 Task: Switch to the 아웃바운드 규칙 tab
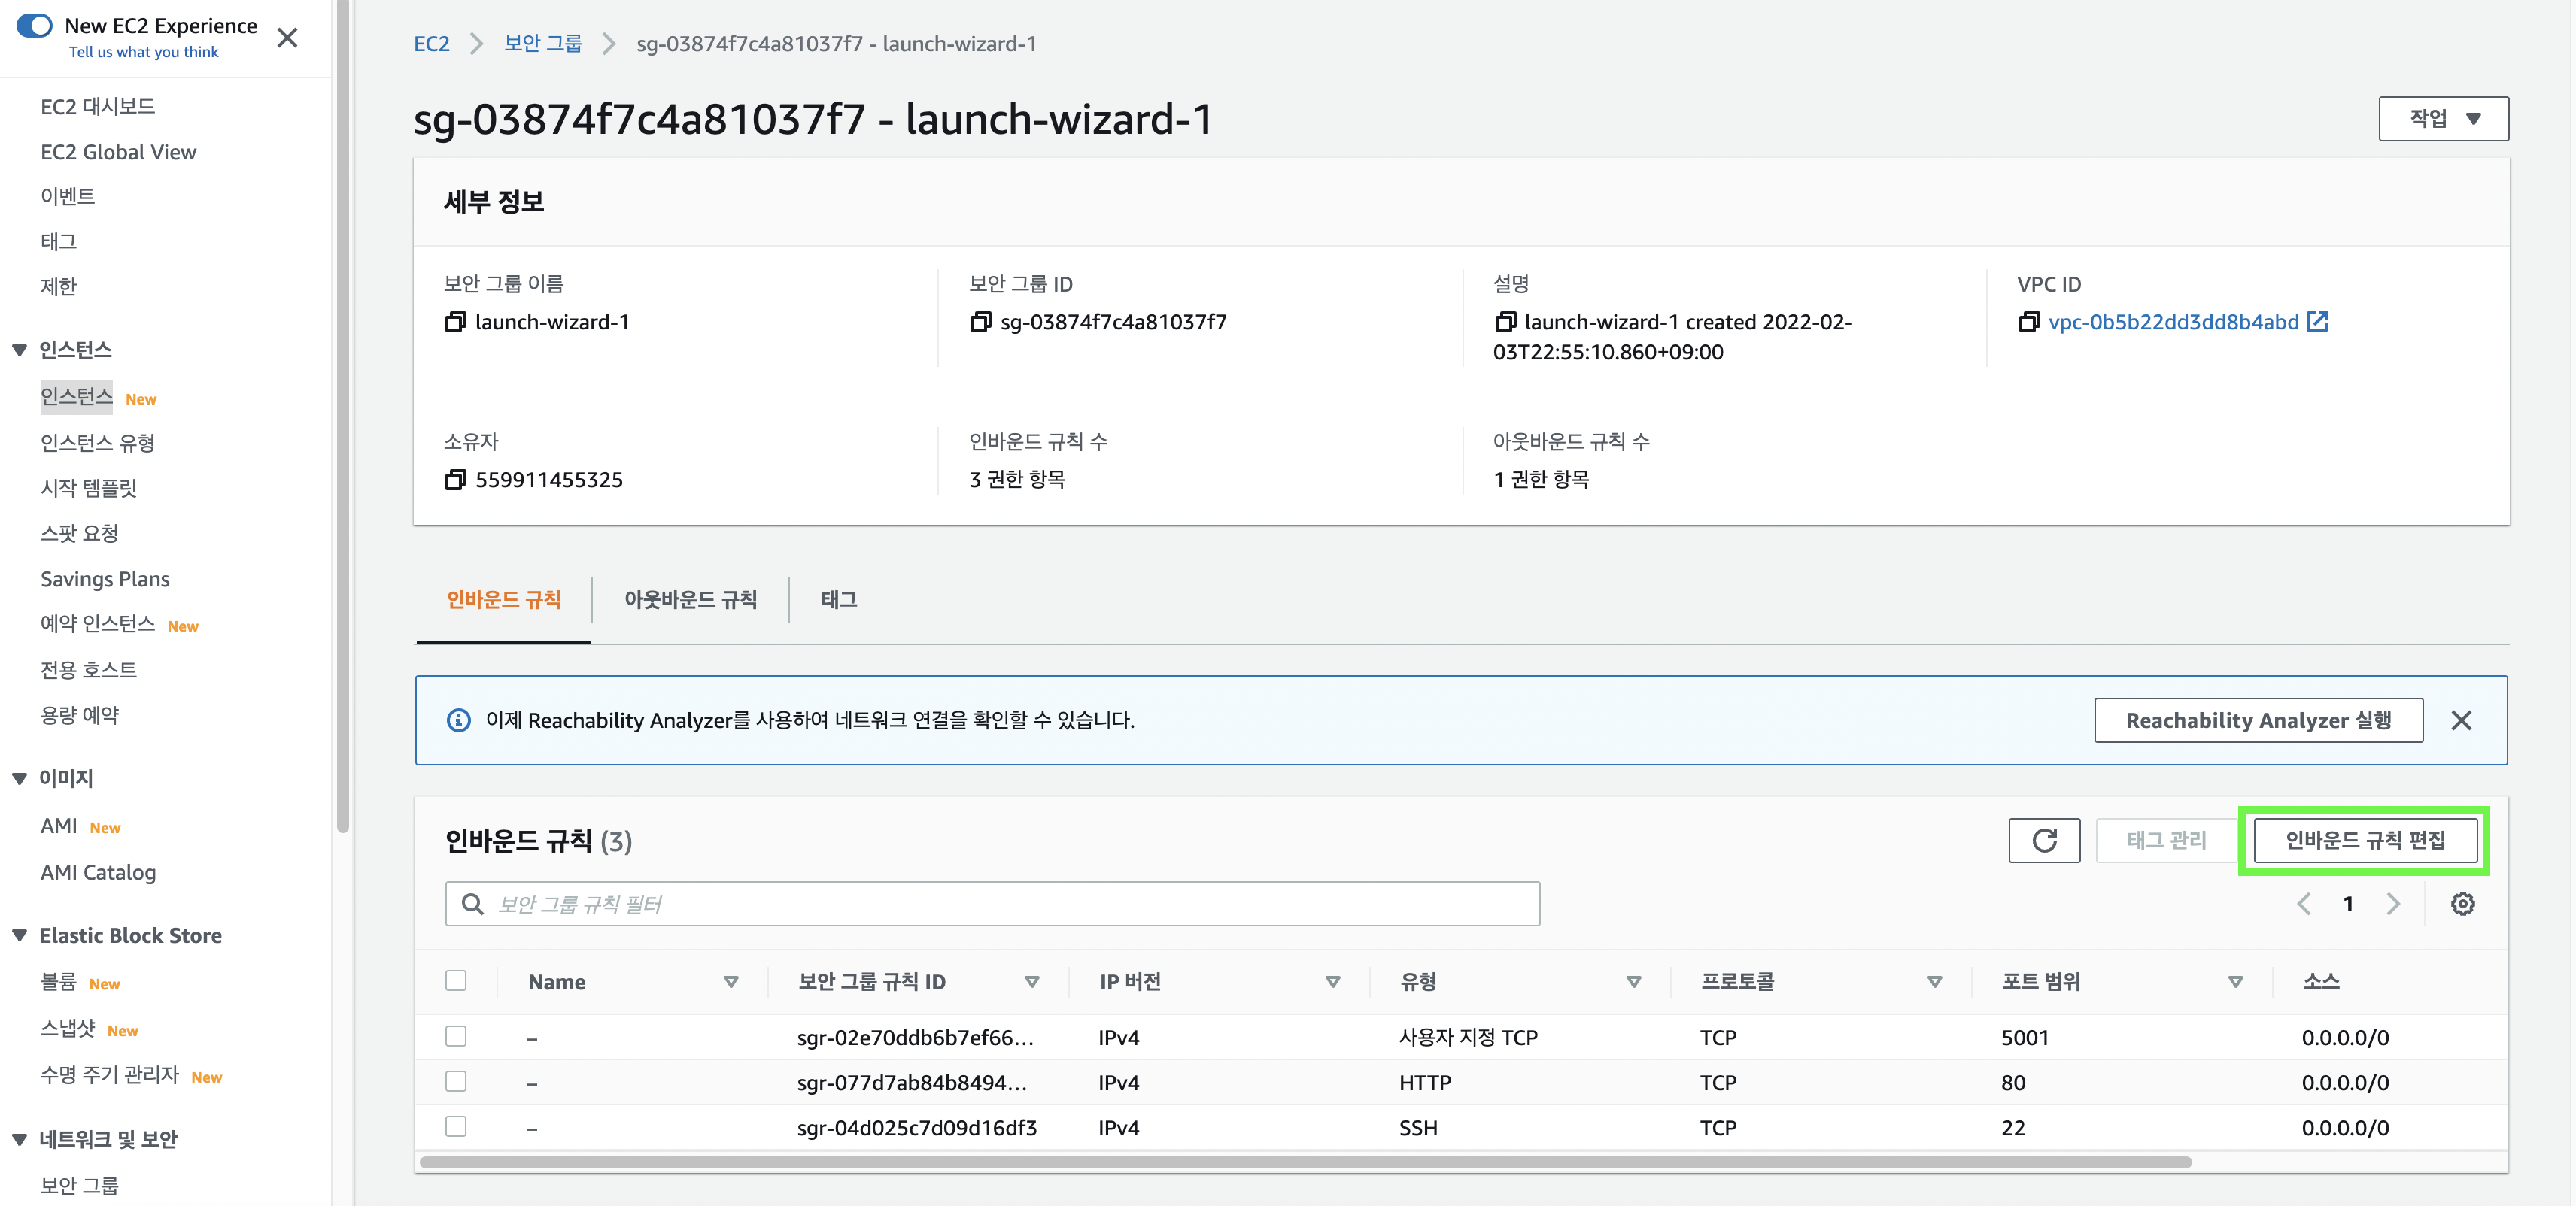click(x=690, y=599)
